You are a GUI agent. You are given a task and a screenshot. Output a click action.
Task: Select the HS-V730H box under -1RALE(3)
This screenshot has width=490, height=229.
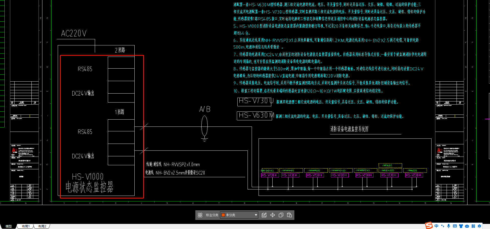coord(414,175)
